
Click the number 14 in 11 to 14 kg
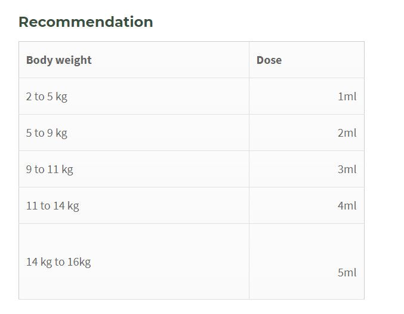(x=59, y=205)
